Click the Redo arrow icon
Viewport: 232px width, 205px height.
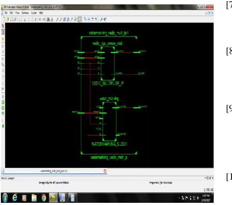(x=44, y=19)
